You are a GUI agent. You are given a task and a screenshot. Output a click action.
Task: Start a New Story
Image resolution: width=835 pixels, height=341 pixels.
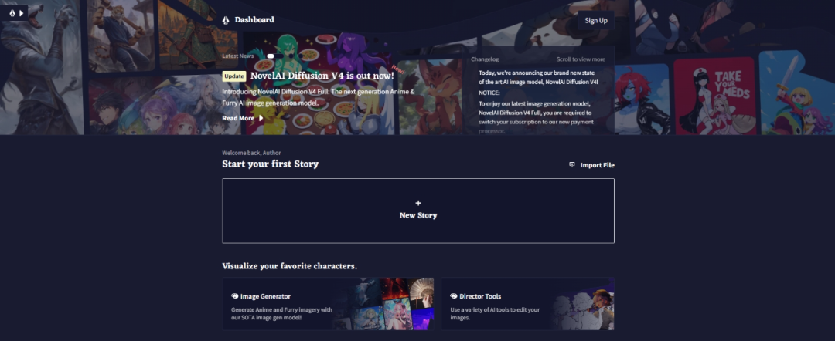tap(418, 211)
